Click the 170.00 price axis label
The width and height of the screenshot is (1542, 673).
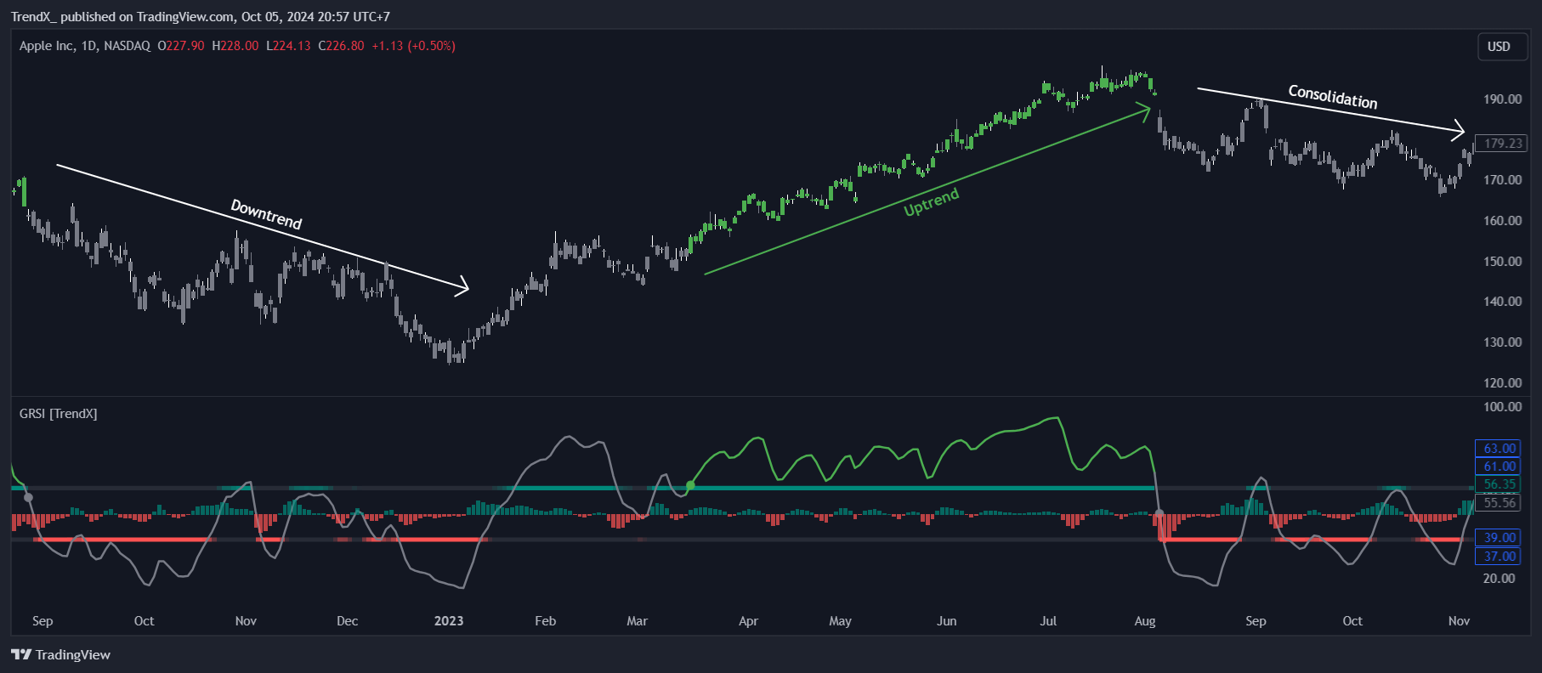click(x=1502, y=179)
